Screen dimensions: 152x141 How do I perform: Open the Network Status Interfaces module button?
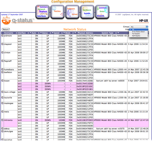click(43, 11)
